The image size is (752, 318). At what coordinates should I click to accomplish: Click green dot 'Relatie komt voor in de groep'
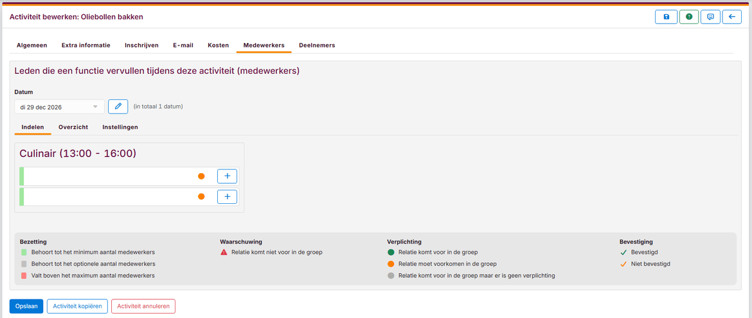click(391, 252)
